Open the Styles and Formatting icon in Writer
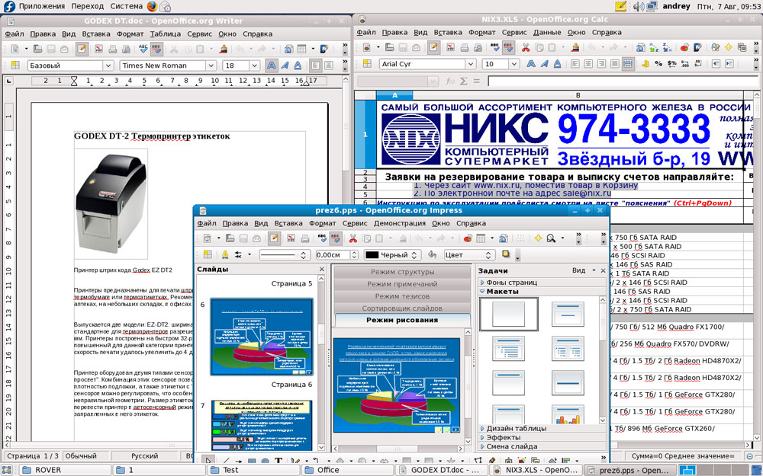 coord(15,65)
